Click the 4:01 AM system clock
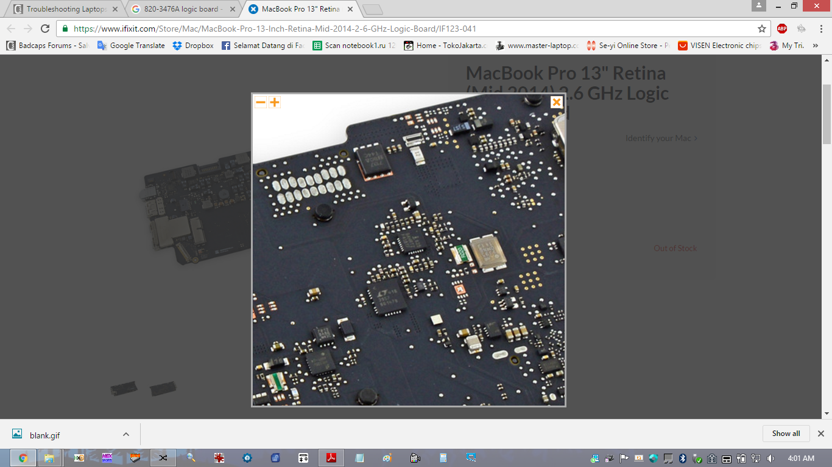 tap(800, 458)
